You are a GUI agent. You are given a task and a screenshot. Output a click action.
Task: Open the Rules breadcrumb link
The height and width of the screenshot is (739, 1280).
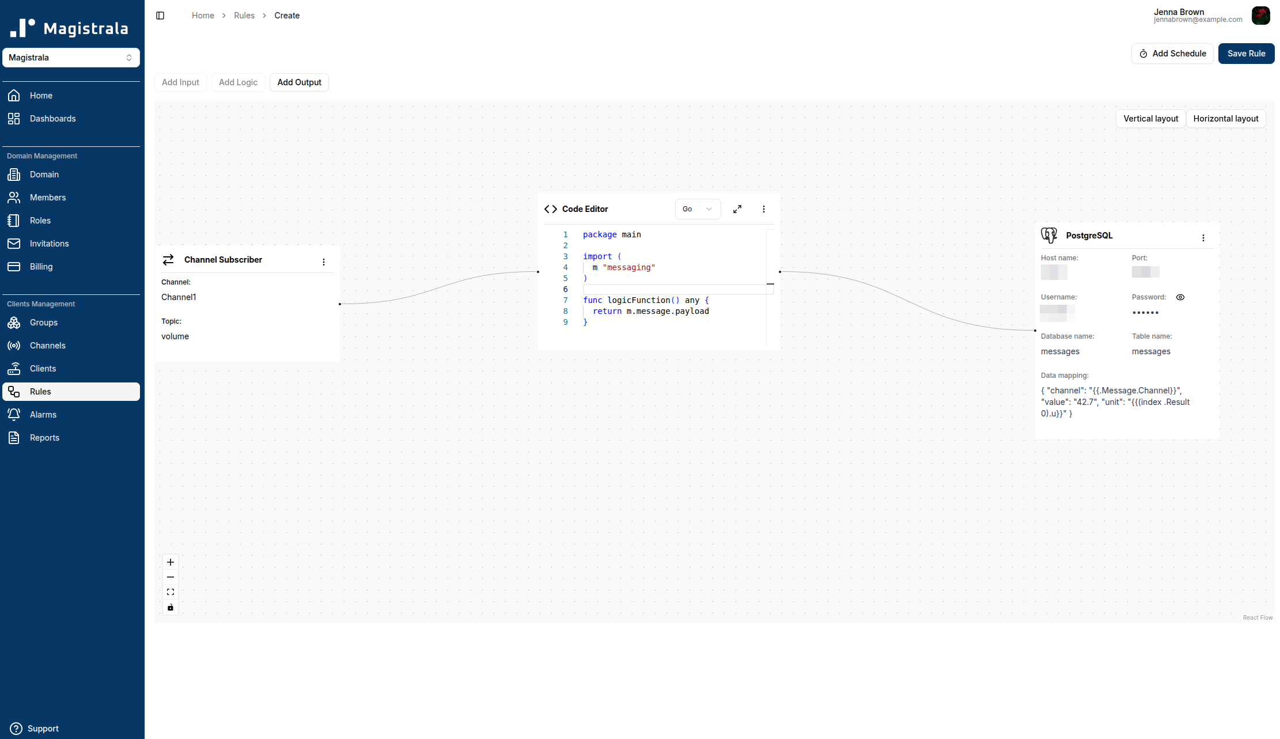[x=244, y=15]
